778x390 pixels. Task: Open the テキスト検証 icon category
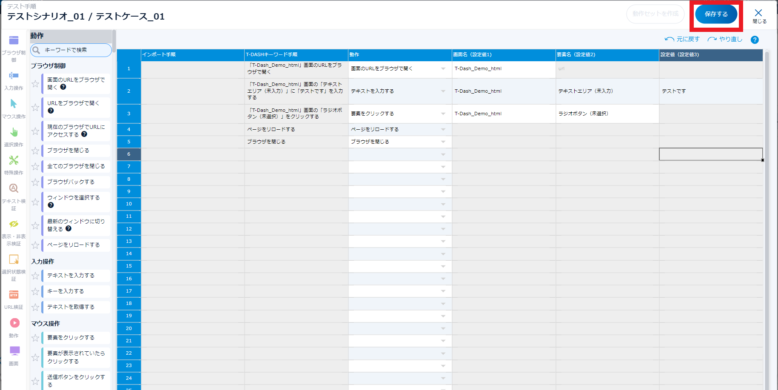pyautogui.click(x=14, y=188)
